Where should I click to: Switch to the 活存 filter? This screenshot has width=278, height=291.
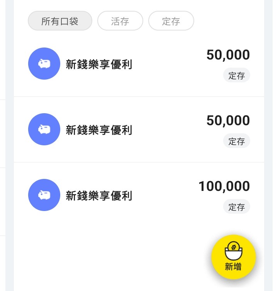click(120, 21)
